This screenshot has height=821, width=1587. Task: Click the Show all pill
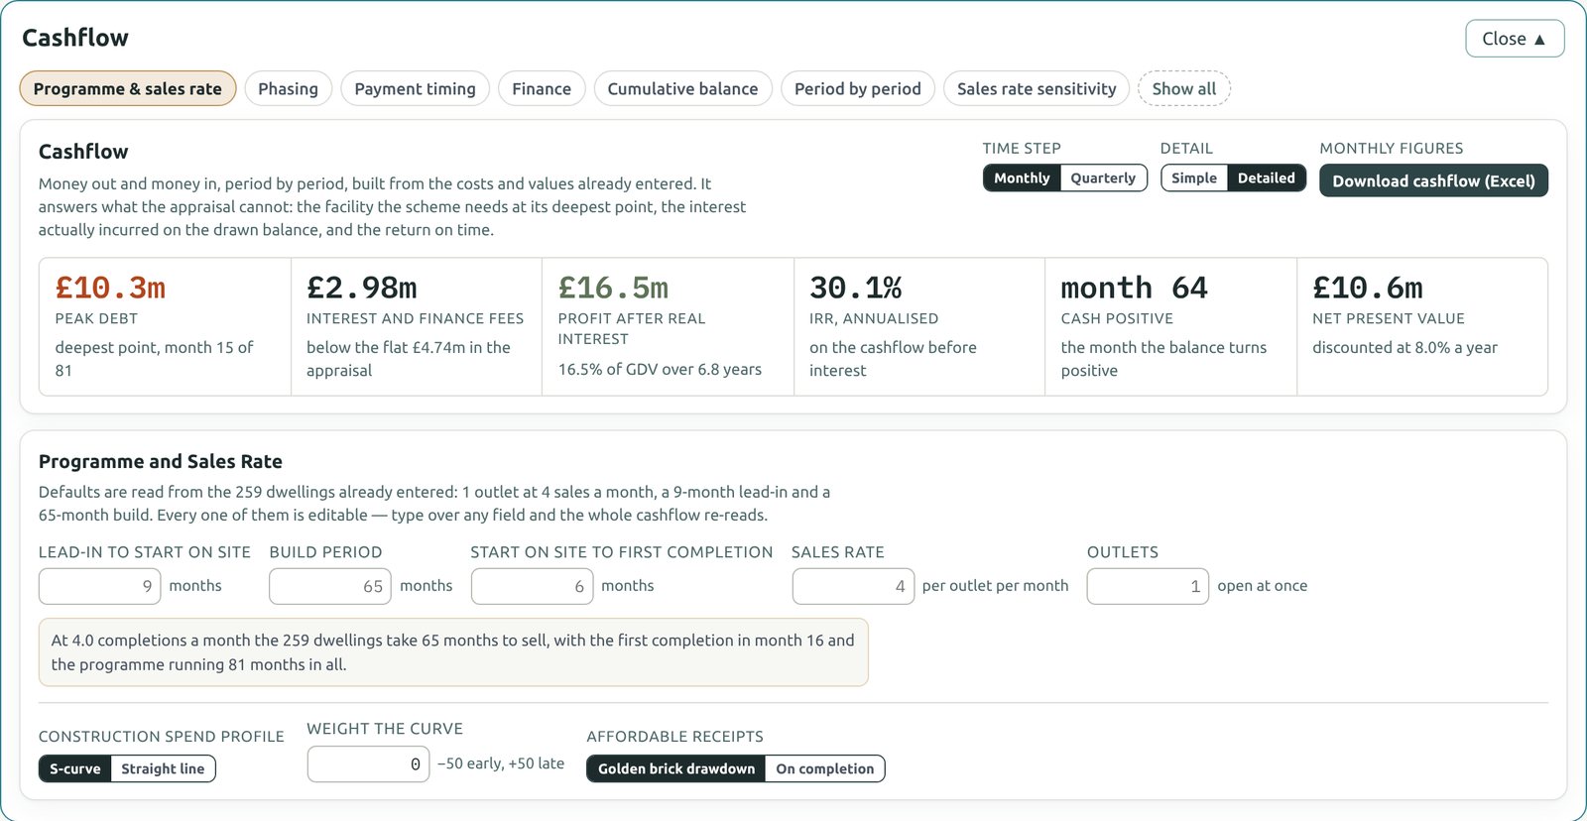coord(1184,88)
